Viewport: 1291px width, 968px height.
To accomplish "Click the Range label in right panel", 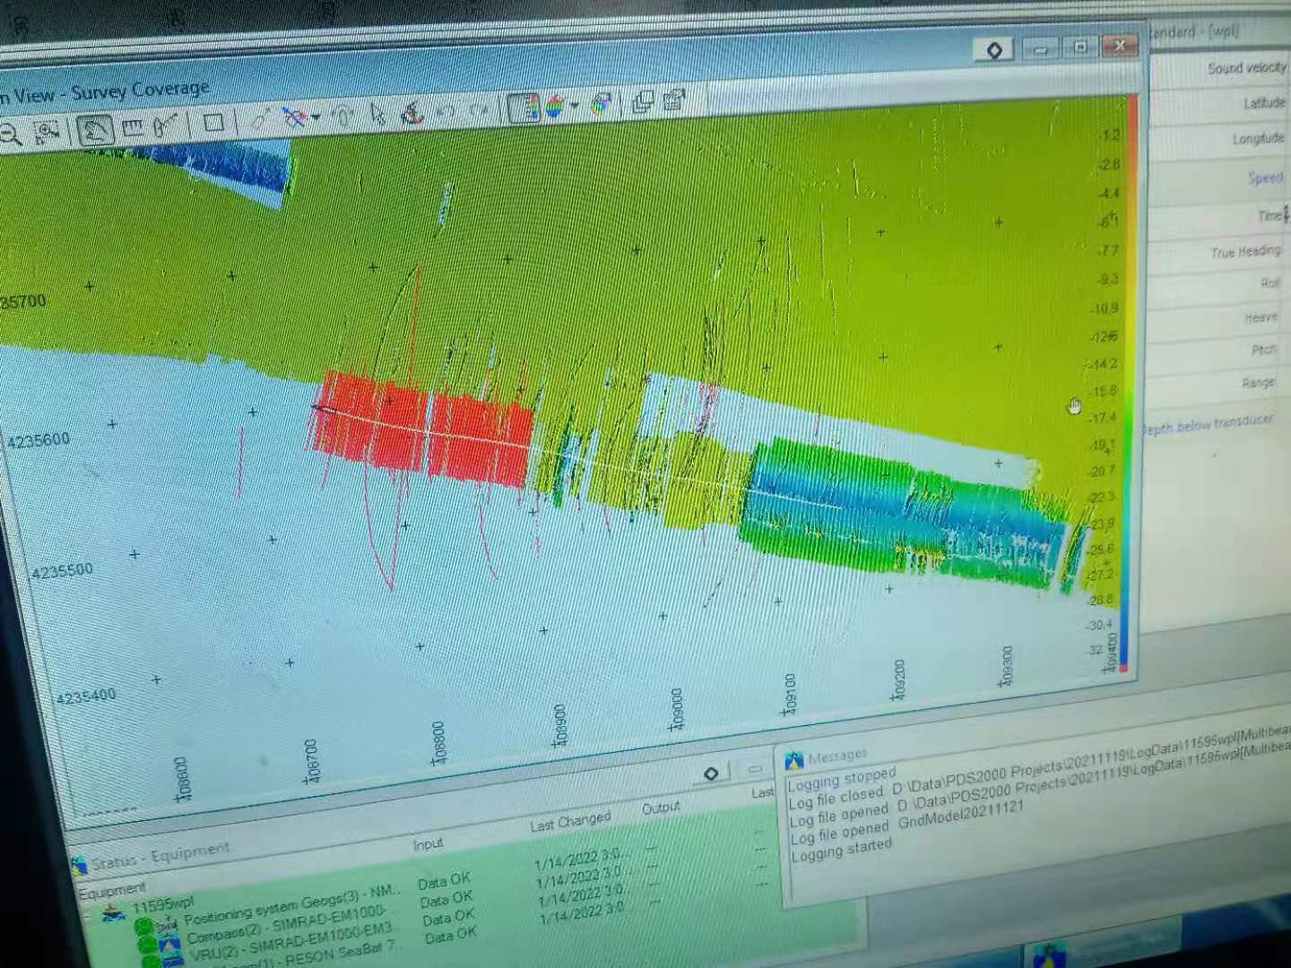I will [x=1258, y=383].
